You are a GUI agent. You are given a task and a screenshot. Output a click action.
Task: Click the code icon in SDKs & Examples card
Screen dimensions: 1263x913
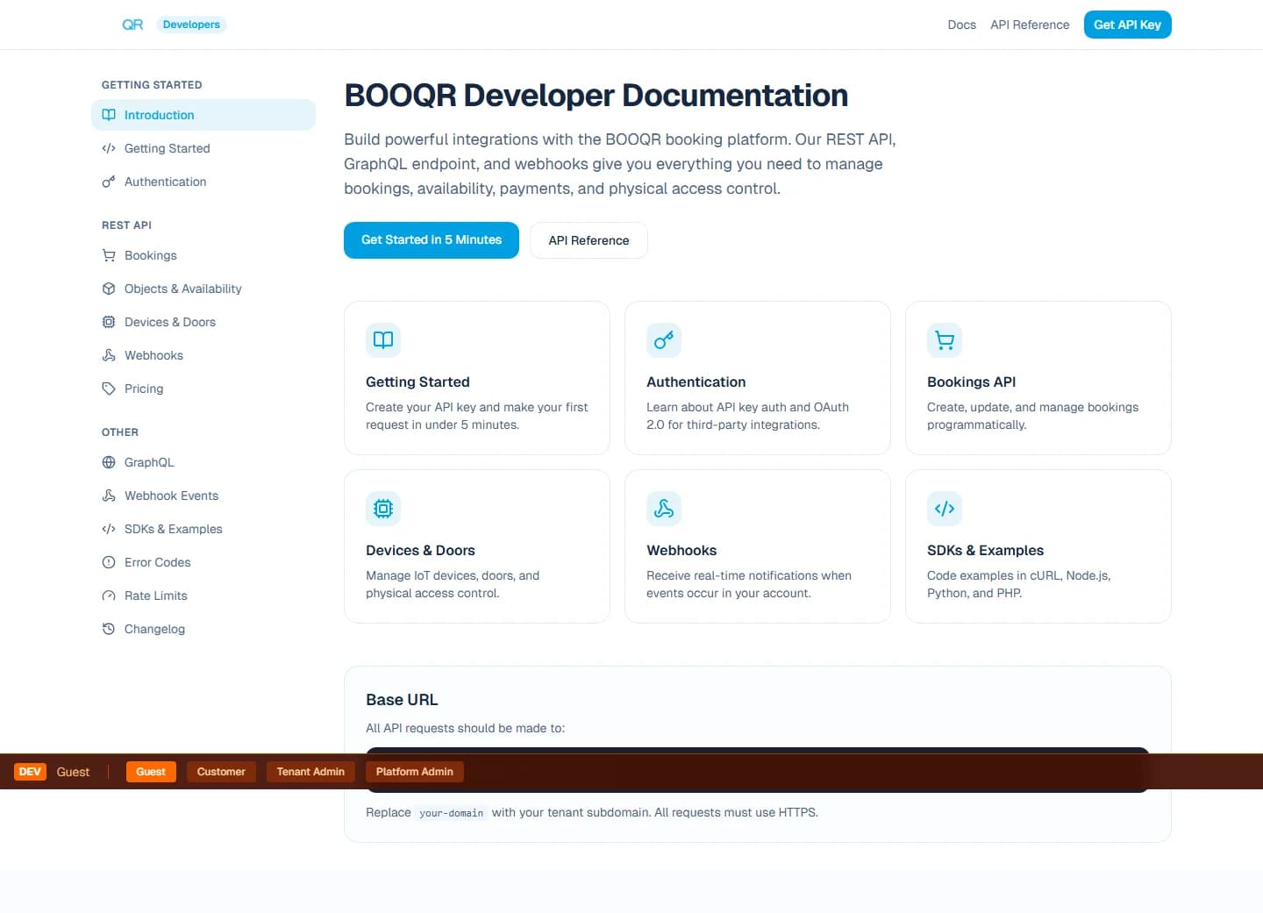point(945,509)
